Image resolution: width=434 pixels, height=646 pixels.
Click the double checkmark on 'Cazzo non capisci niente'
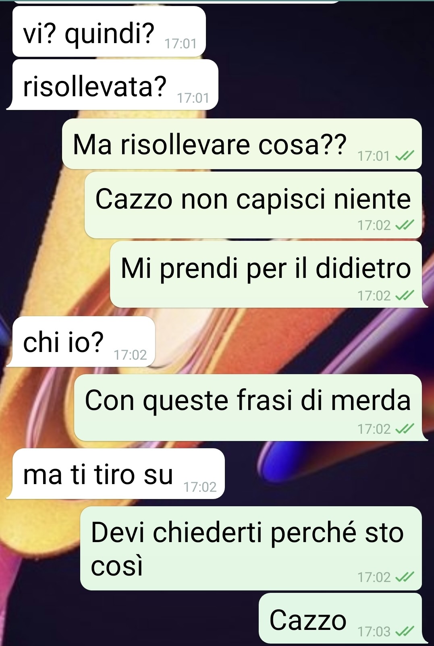coord(405,225)
